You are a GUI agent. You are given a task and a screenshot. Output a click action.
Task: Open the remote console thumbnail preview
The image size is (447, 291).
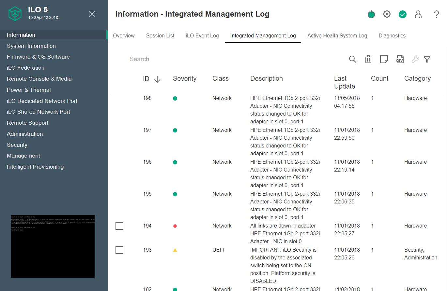coord(53,246)
